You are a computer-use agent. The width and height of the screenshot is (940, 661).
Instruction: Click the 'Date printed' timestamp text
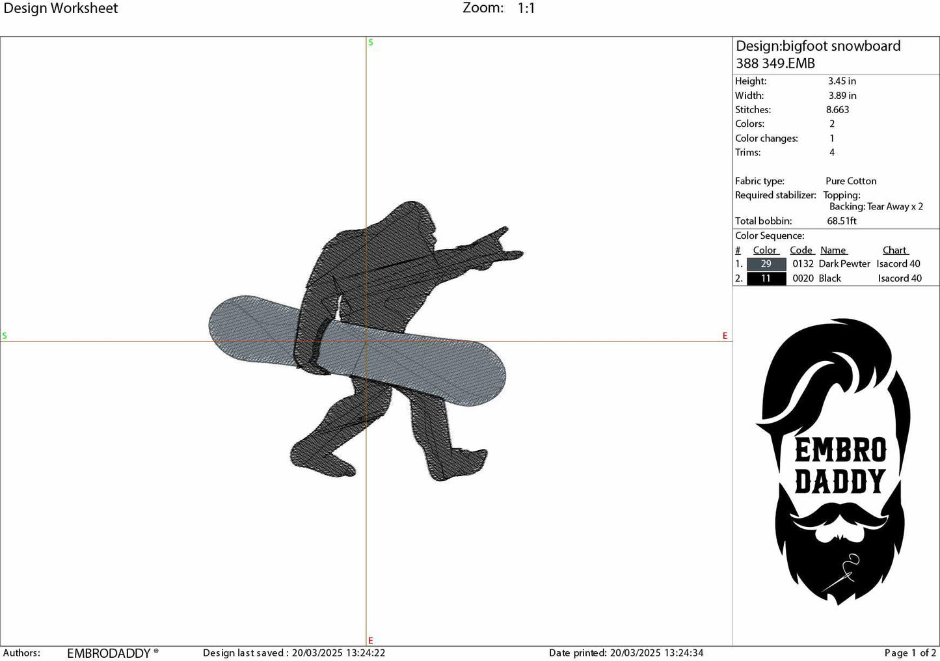coord(626,653)
